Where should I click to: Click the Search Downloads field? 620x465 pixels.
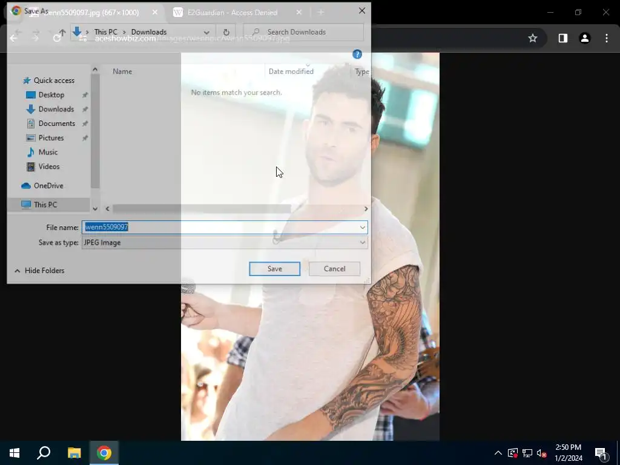click(304, 32)
